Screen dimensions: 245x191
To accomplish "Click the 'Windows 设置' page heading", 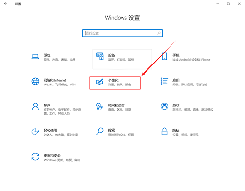I will [x=122, y=18].
